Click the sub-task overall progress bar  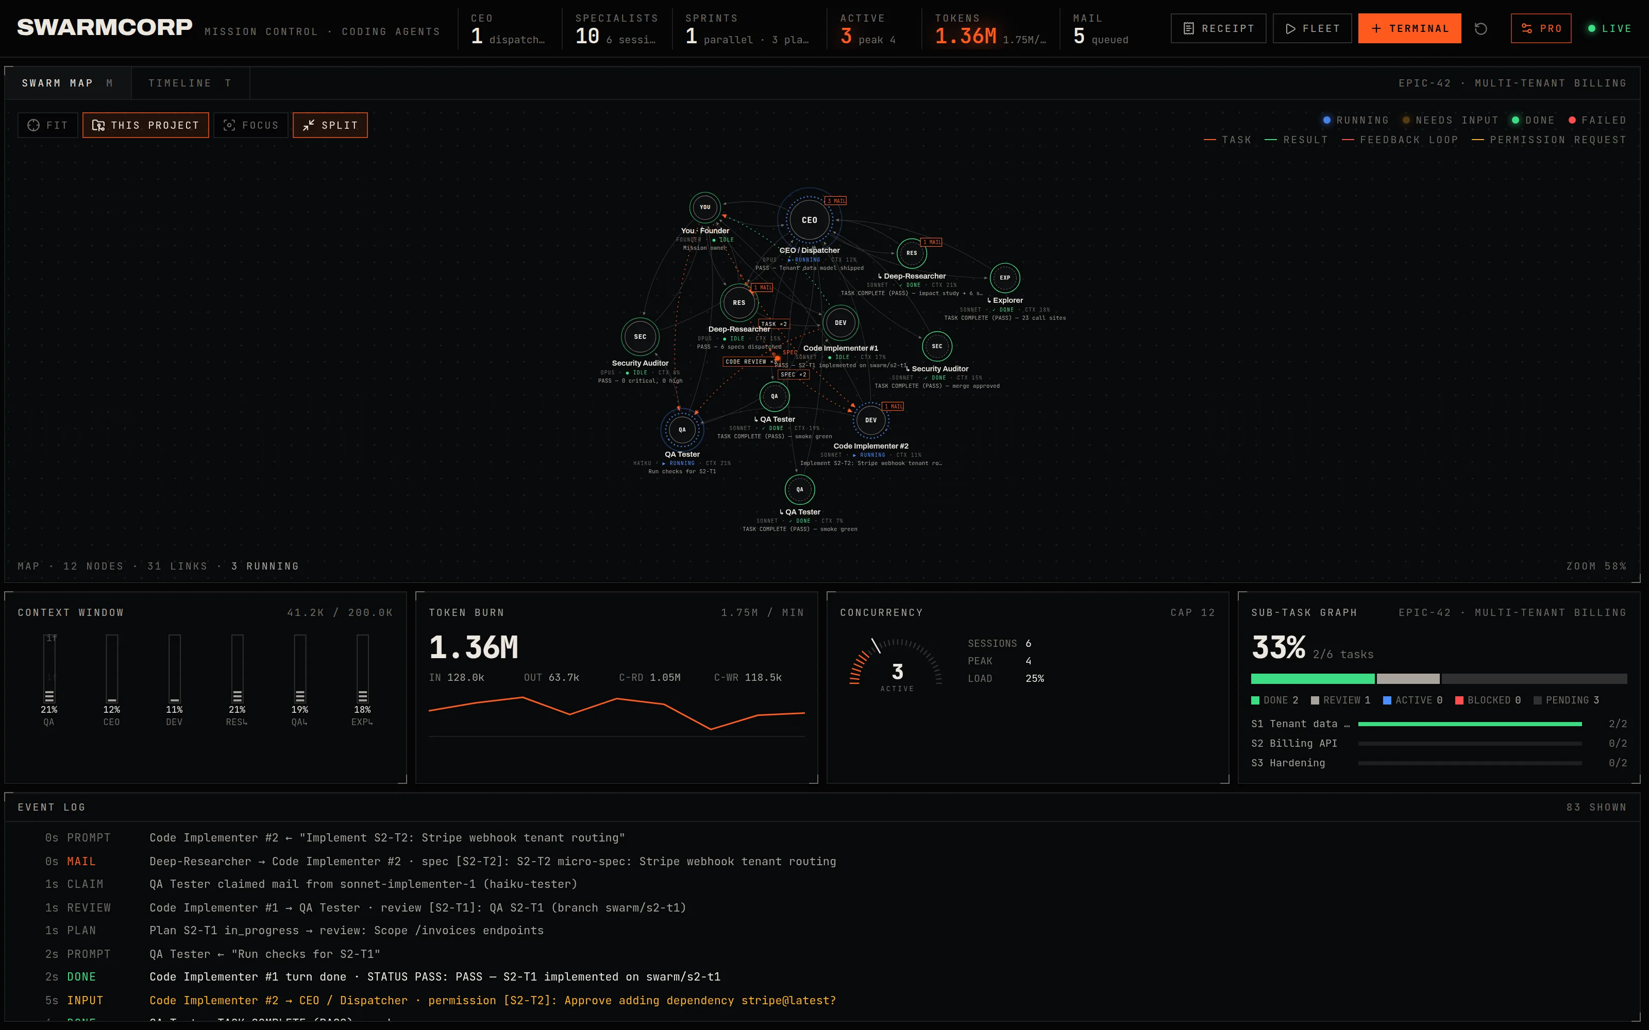(x=1438, y=678)
